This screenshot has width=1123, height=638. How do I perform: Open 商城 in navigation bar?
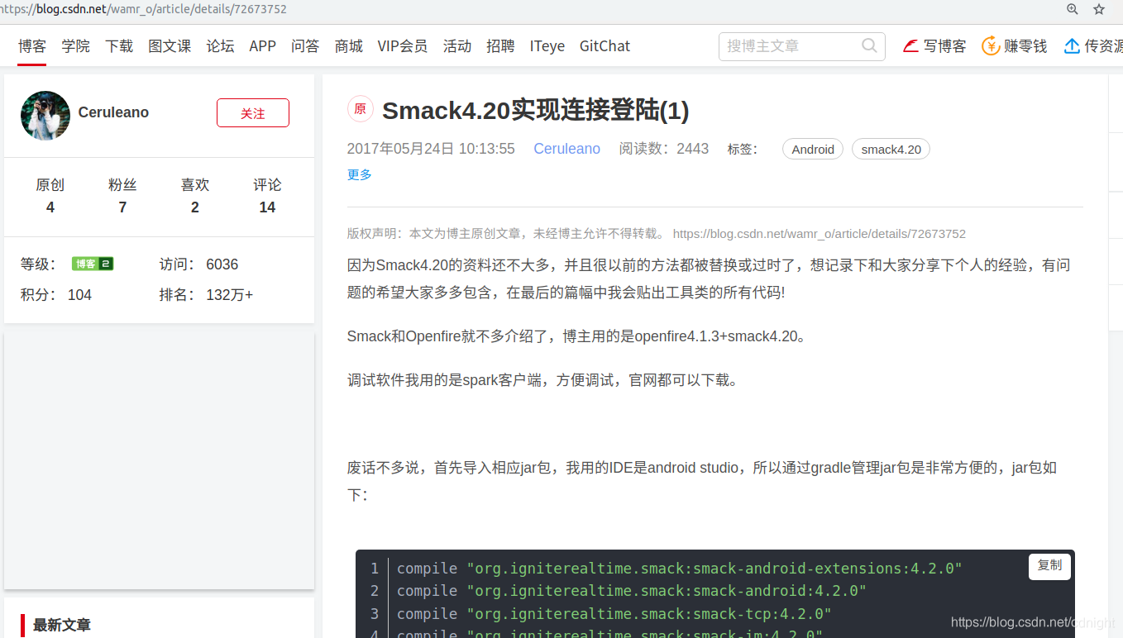(x=349, y=46)
